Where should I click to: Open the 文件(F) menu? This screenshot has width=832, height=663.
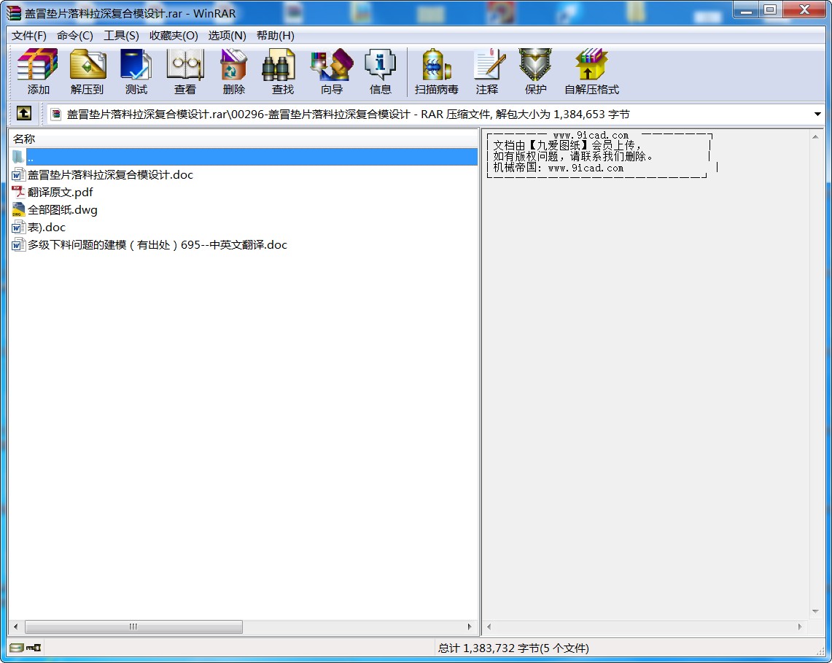(29, 35)
